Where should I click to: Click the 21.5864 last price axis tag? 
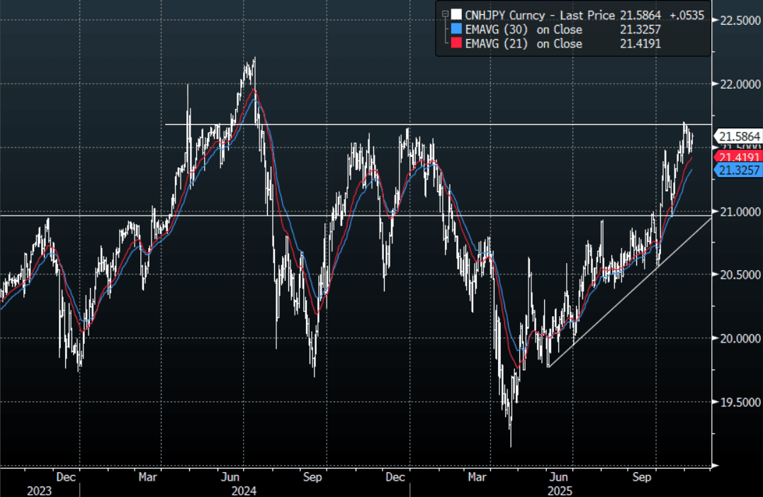pyautogui.click(x=739, y=136)
